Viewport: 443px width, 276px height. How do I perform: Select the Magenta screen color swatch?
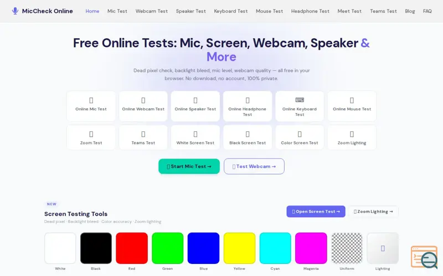tap(311, 248)
